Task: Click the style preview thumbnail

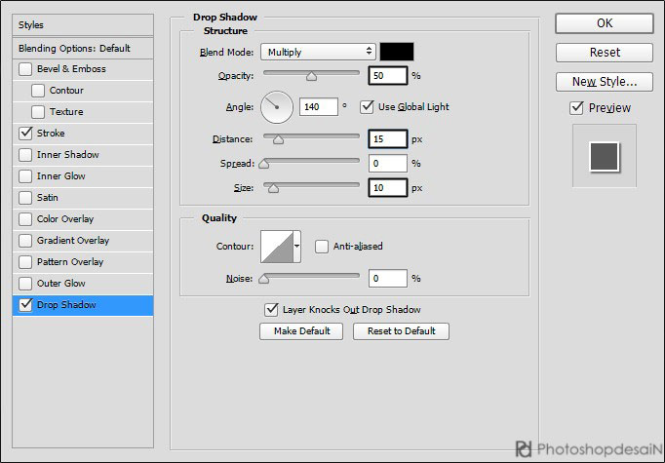Action: [x=604, y=155]
